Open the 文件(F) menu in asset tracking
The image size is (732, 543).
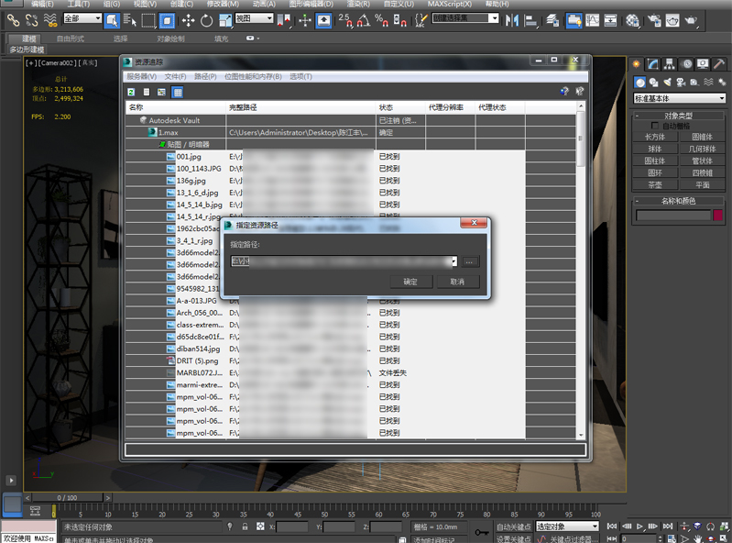click(175, 76)
